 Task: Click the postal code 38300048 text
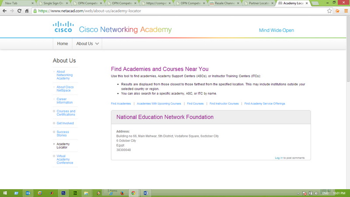123,150
